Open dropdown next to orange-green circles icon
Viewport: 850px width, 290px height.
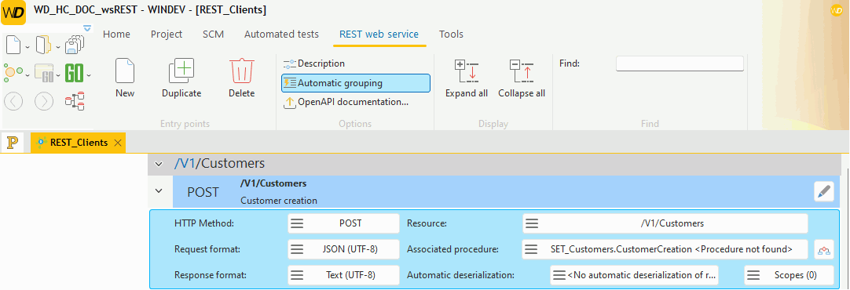click(27, 75)
